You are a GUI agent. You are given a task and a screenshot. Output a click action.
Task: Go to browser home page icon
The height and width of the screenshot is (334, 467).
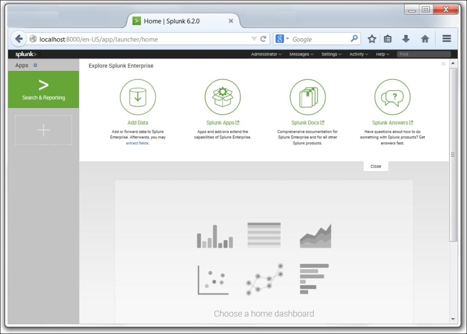tap(425, 39)
